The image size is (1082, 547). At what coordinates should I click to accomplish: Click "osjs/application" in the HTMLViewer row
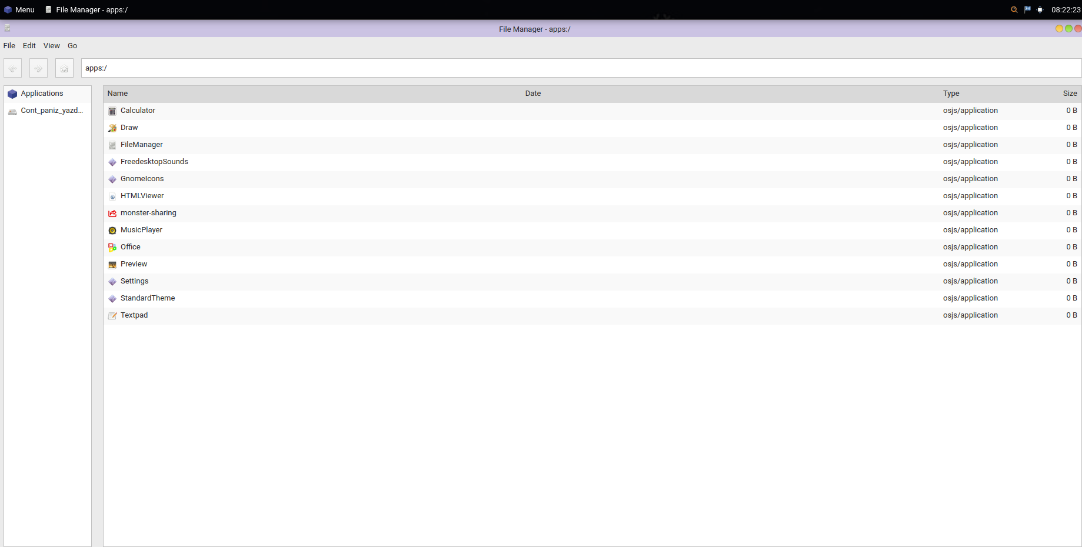point(970,196)
